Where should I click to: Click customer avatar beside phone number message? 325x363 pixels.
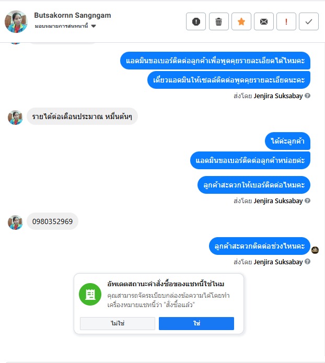(x=15, y=223)
